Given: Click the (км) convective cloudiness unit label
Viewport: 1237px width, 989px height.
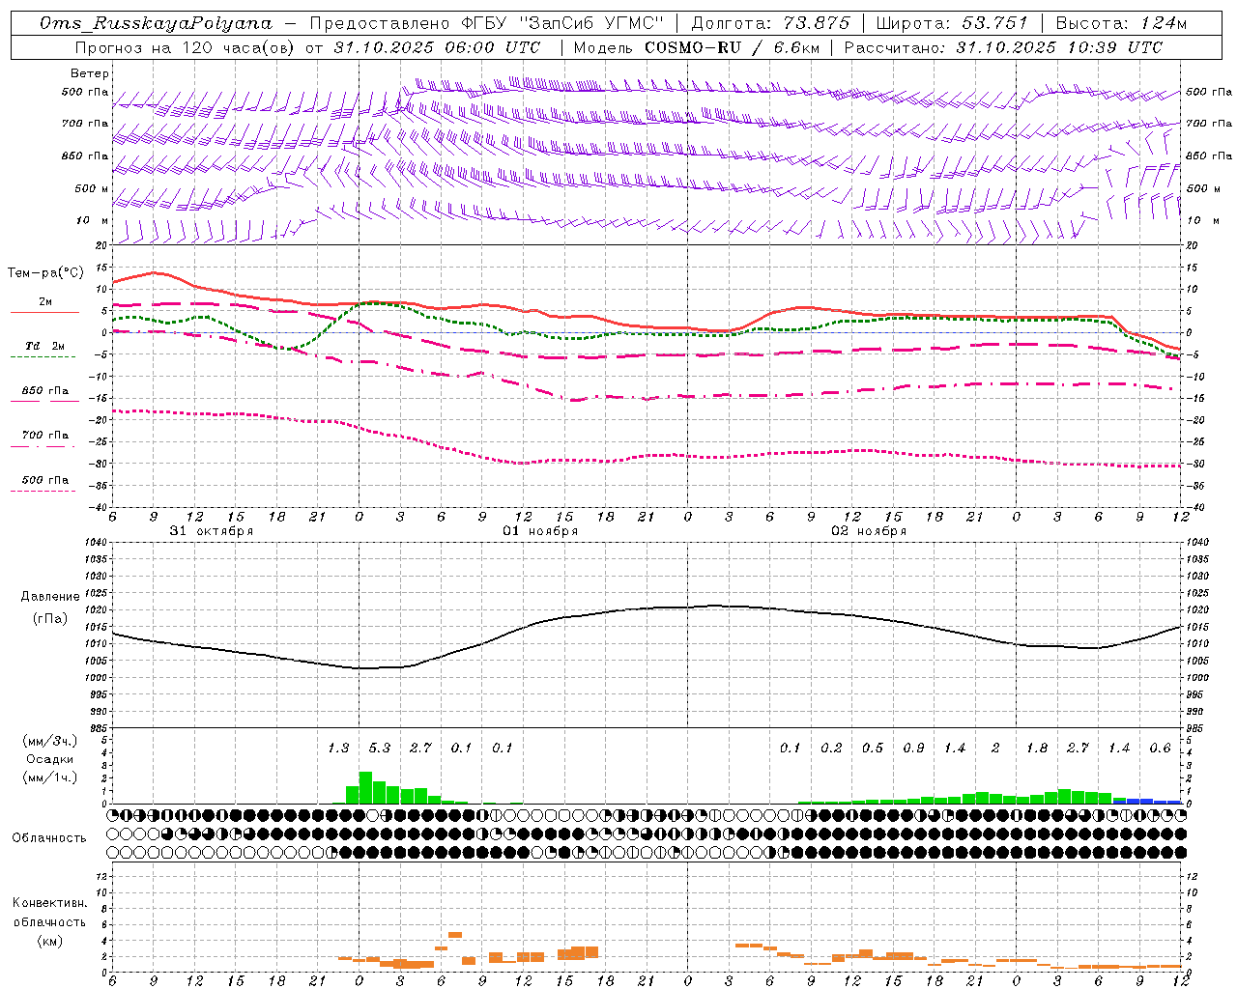Looking at the screenshot, I should tap(49, 941).
